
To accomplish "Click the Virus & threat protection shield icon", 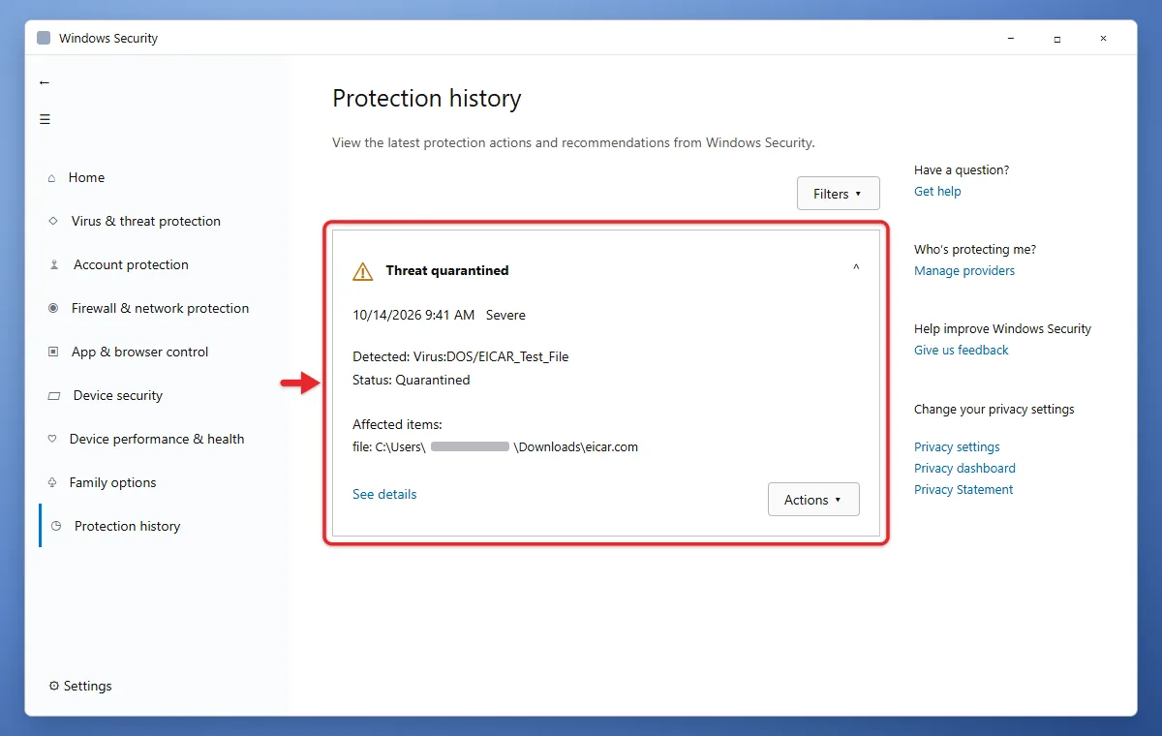I will click(53, 221).
